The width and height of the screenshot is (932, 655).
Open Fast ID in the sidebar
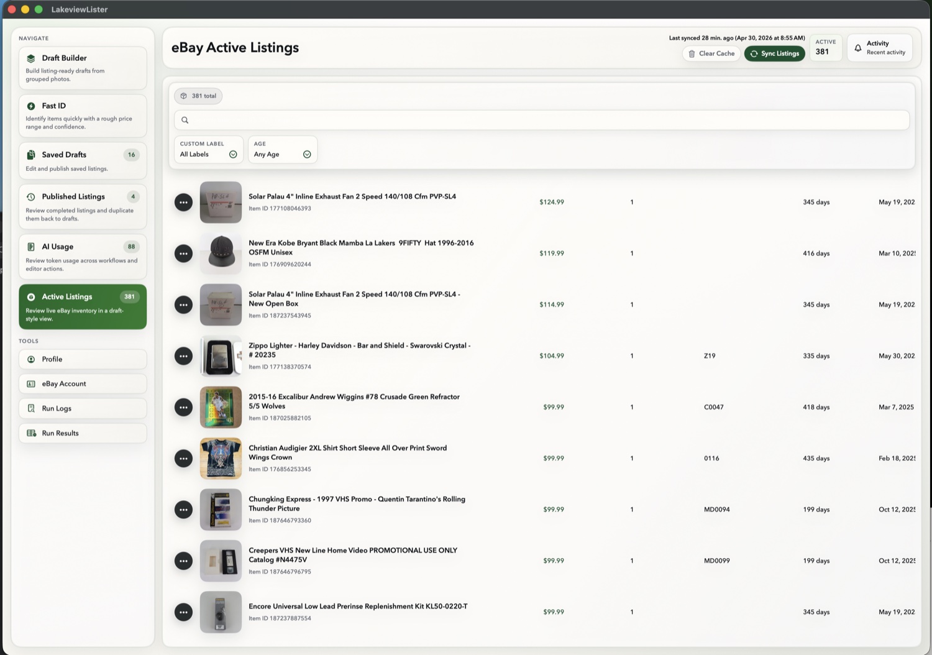[83, 116]
